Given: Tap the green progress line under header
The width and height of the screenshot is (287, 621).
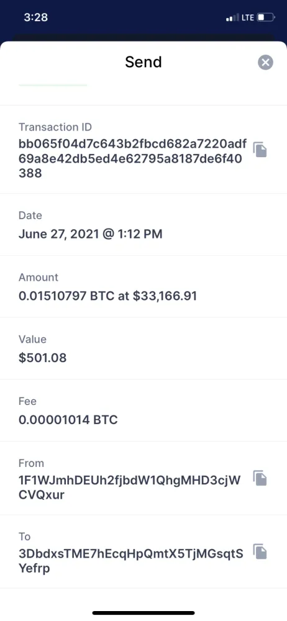Looking at the screenshot, I should pyautogui.click(x=53, y=84).
